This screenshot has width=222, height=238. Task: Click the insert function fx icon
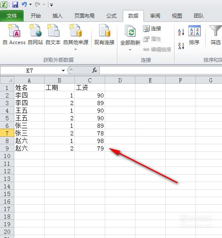(x=95, y=70)
